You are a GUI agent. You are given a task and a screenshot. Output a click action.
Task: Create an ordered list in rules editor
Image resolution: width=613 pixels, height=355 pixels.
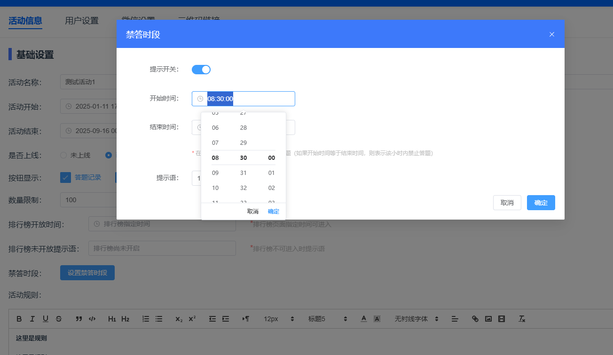146,319
